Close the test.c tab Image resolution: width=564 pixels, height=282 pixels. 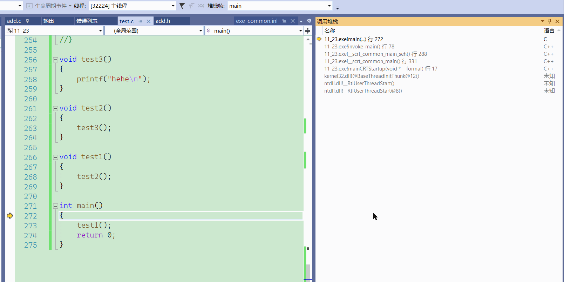point(149,21)
